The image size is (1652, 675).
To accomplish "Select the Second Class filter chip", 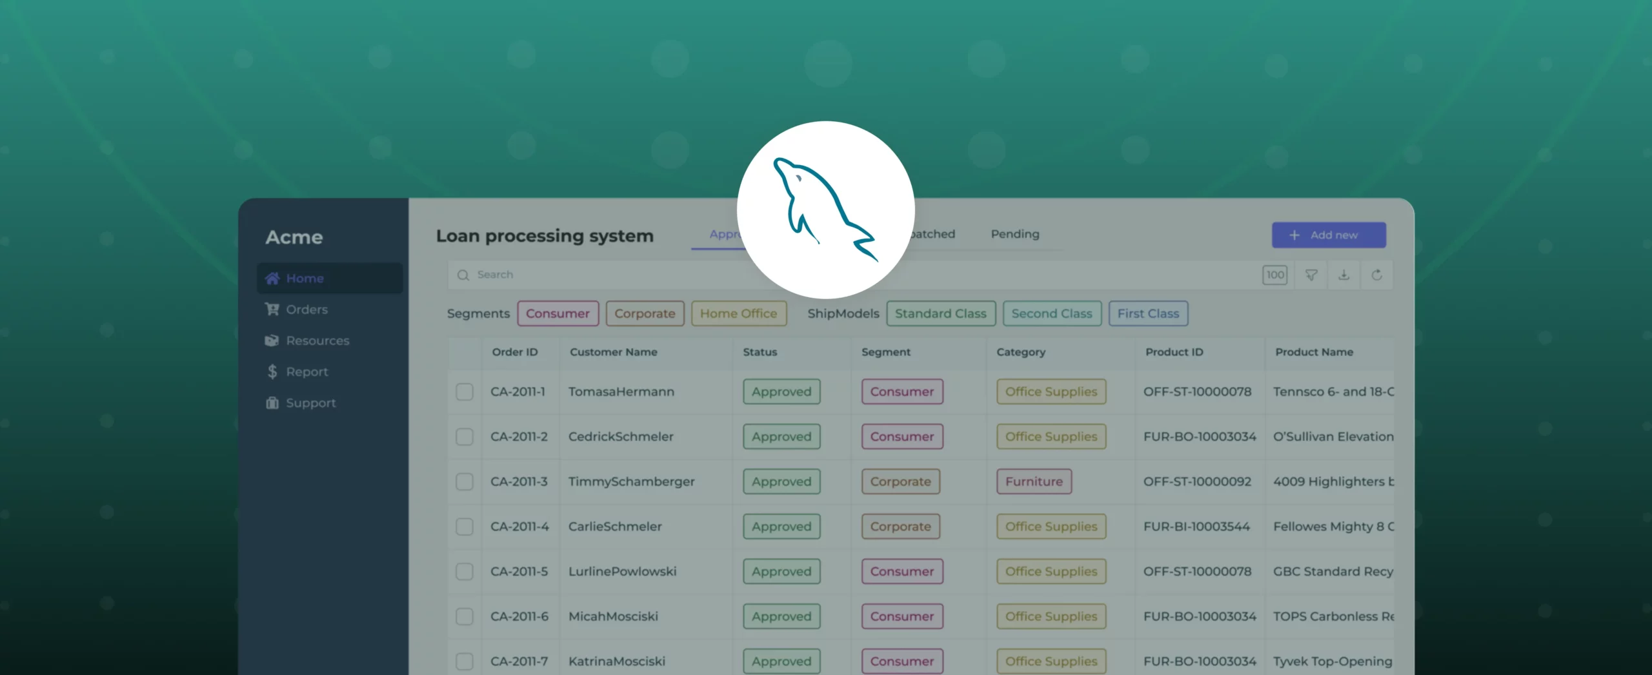I will coord(1052,313).
